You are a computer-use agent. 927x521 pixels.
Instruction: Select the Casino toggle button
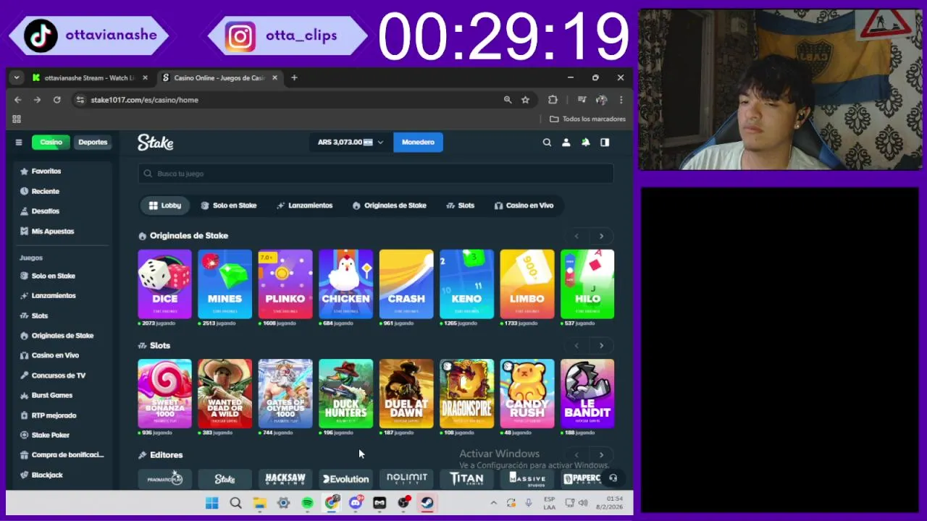(51, 143)
